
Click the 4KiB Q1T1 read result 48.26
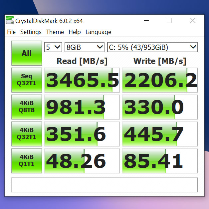[x=82, y=161]
